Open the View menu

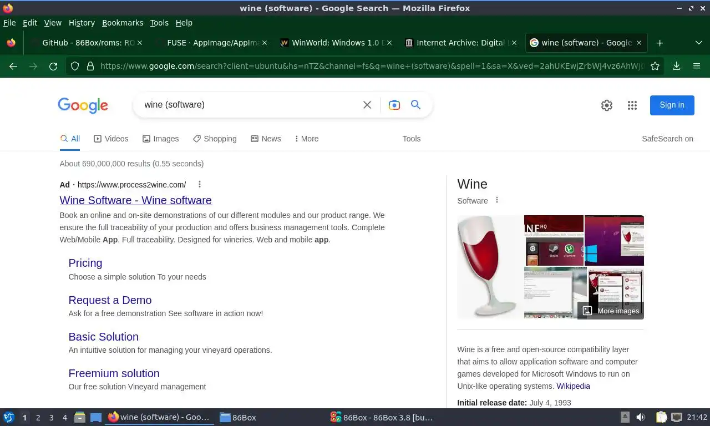tap(53, 23)
